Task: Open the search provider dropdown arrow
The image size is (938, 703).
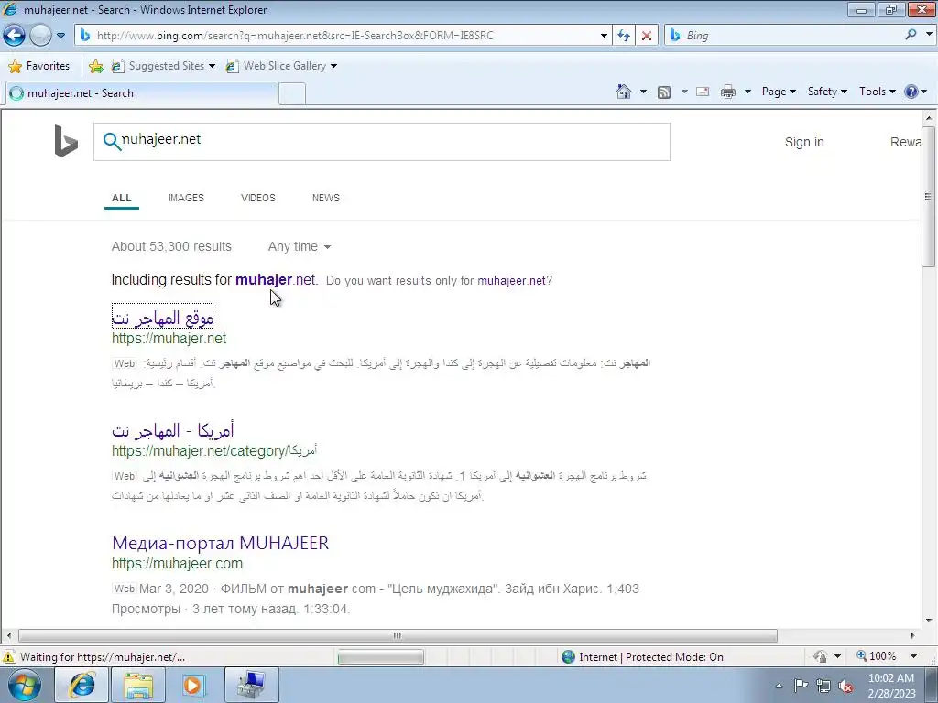Action: click(x=929, y=35)
